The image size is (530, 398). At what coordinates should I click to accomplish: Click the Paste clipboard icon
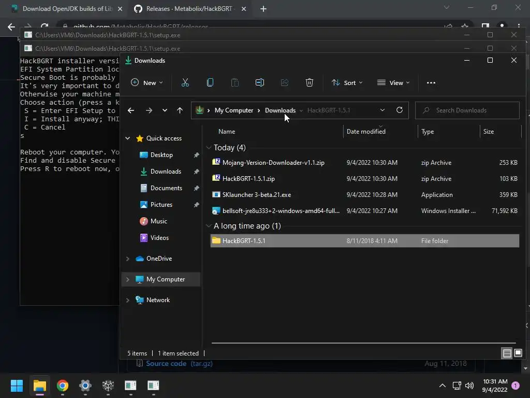click(234, 82)
